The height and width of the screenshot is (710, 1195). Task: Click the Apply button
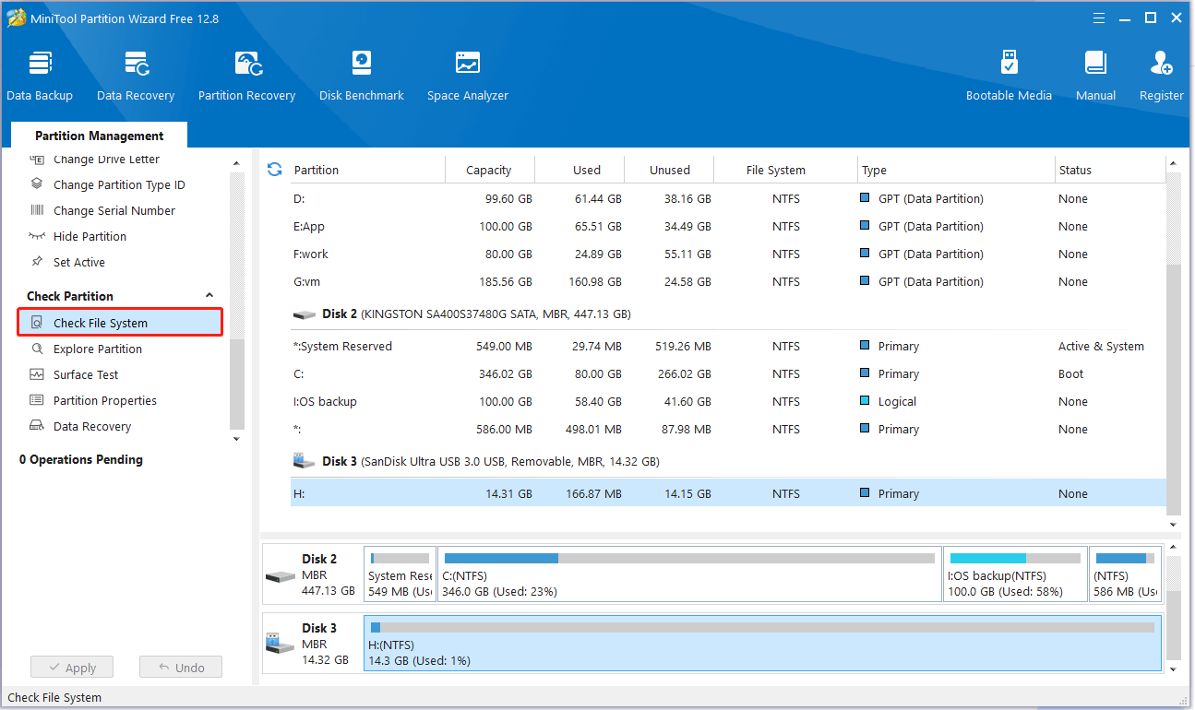click(72, 668)
